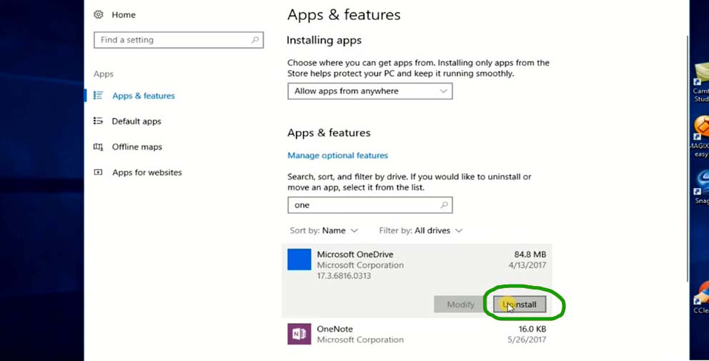The image size is (709, 361).
Task: Click the settings window vertical scrollbar
Action: tap(688, 158)
